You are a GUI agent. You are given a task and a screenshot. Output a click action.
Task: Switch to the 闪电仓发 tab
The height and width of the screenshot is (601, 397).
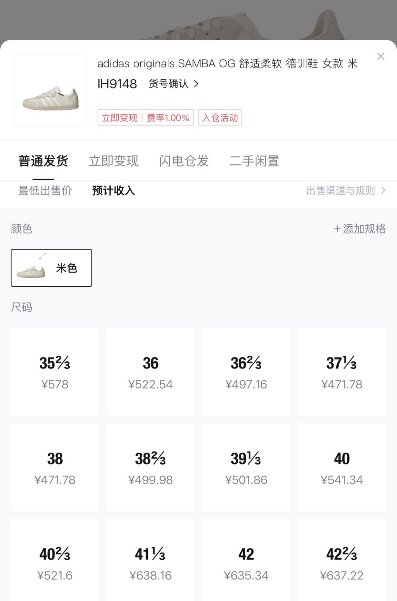click(184, 161)
